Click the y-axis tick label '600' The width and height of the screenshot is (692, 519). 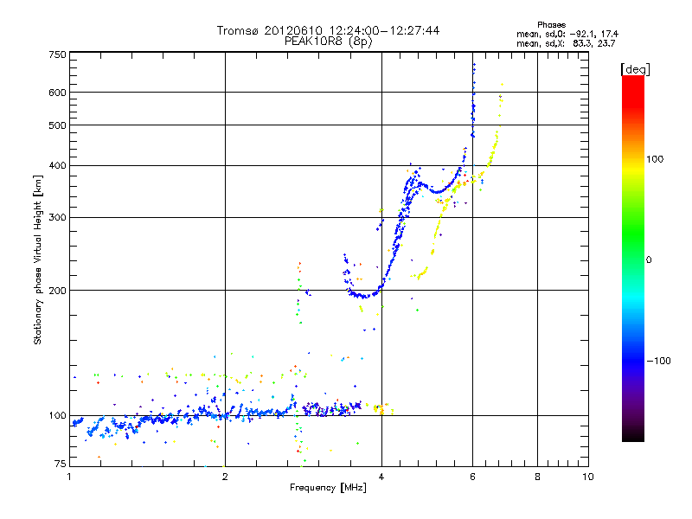(x=57, y=93)
